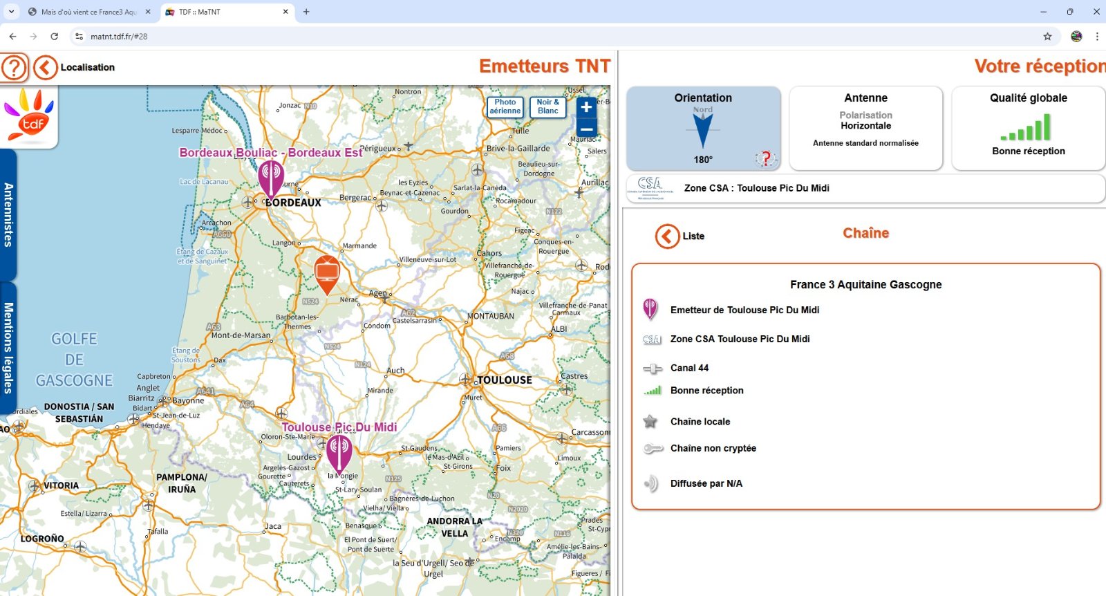Zoom out the map with minus button
Screen dimensions: 1106x596
(586, 129)
